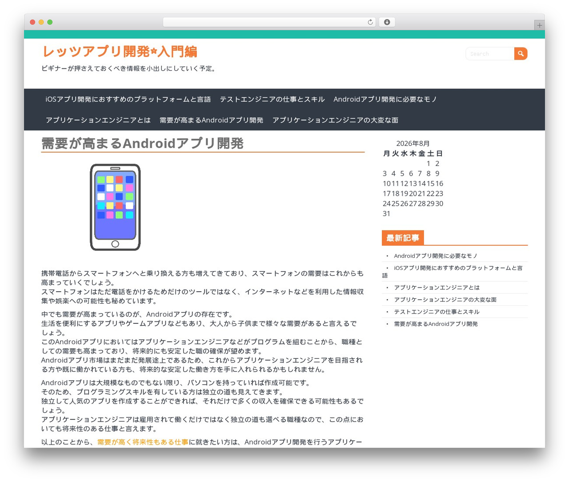The height and width of the screenshot is (482, 569).
Task: Open menu item テストエンジニアの仕事とスキル
Action: pos(272,99)
